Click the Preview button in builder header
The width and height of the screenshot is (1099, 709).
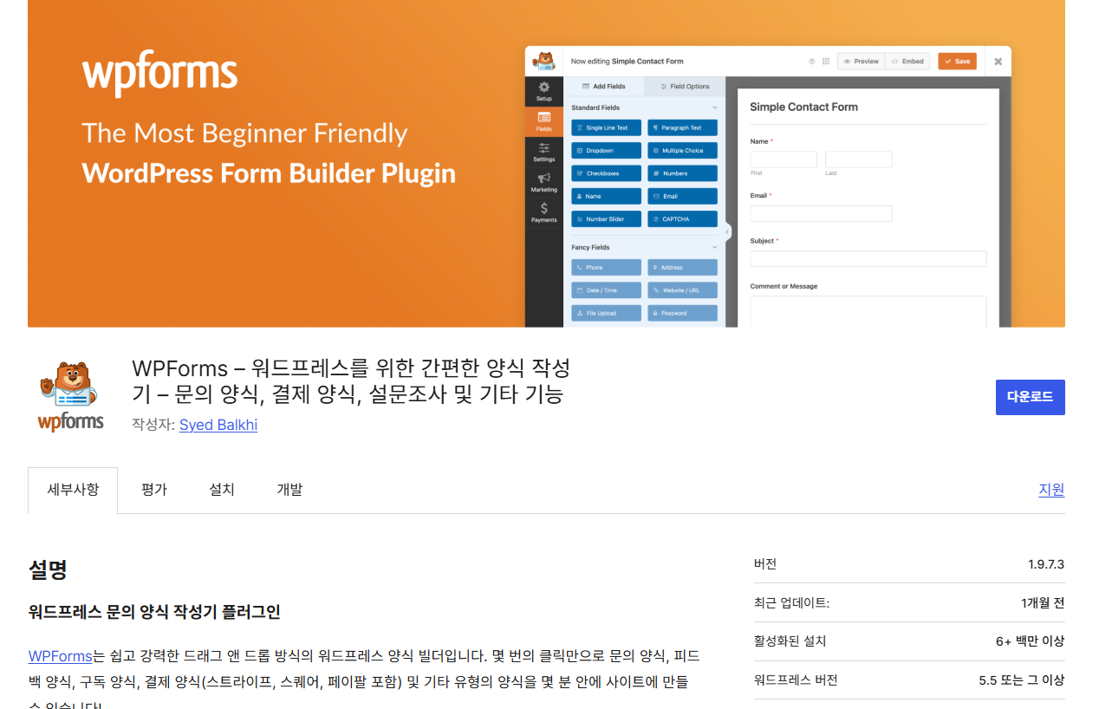click(860, 62)
